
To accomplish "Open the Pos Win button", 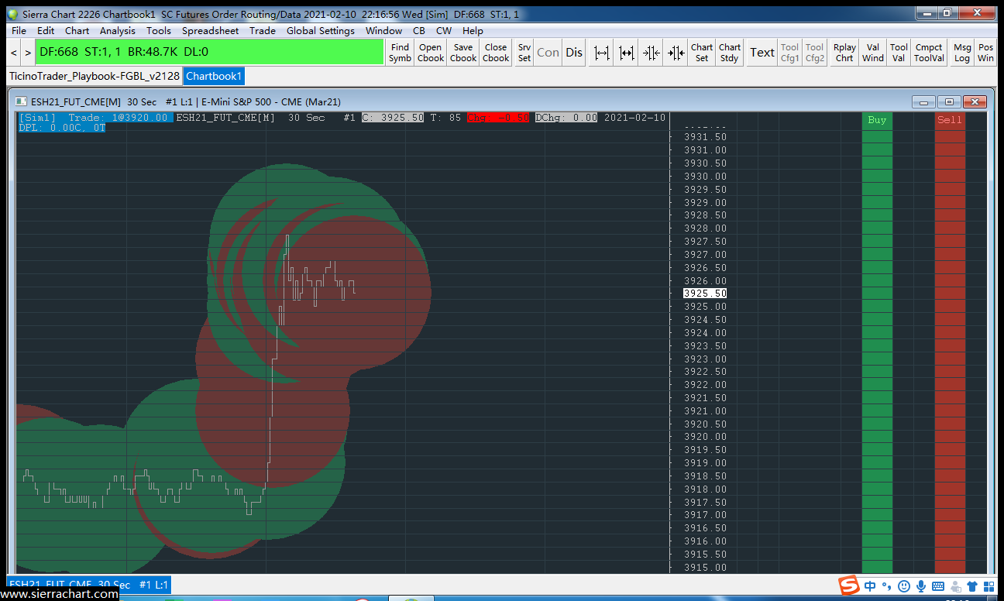I will click(x=985, y=53).
